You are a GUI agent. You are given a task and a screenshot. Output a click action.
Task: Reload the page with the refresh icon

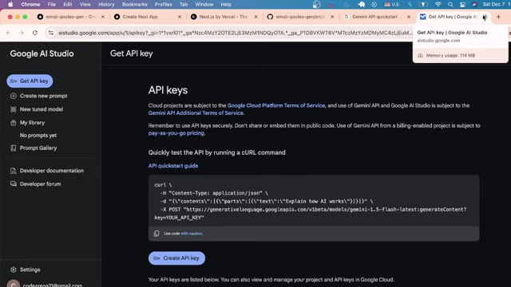tap(35, 33)
